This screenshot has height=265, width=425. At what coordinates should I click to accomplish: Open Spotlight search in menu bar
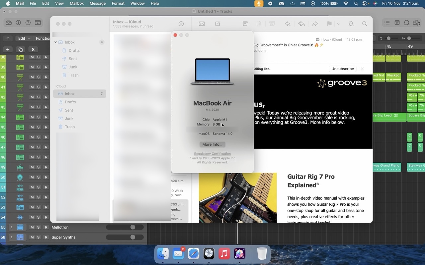(356, 3)
